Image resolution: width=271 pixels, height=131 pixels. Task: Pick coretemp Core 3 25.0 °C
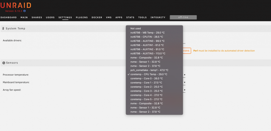point(154,91)
